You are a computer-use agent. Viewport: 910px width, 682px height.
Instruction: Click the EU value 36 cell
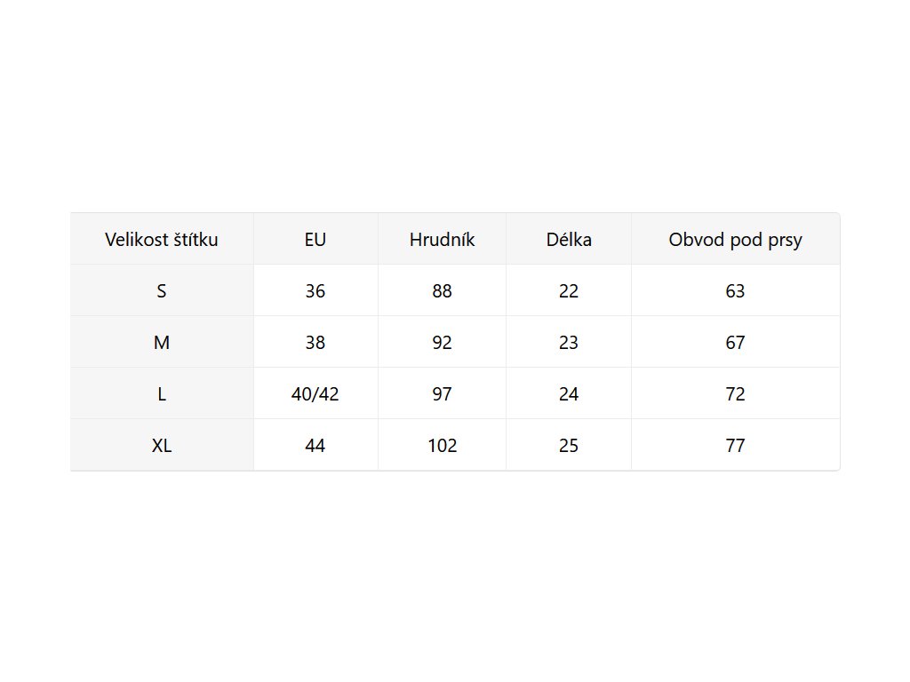315,290
